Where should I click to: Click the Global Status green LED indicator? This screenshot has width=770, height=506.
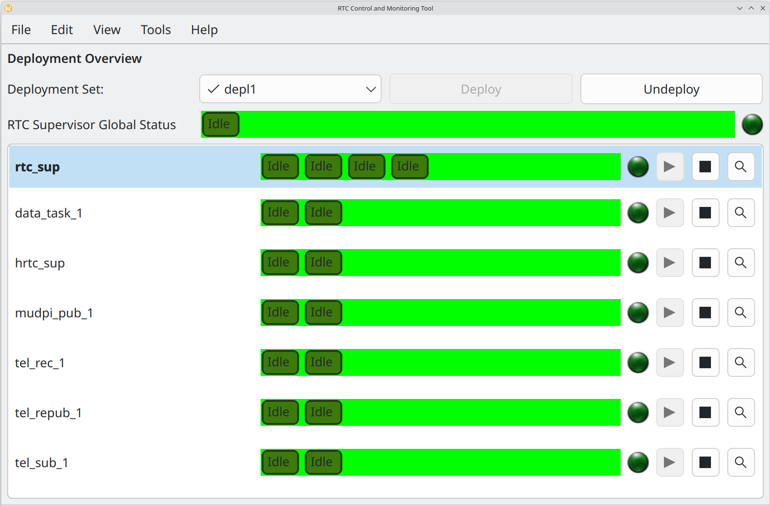tap(752, 124)
